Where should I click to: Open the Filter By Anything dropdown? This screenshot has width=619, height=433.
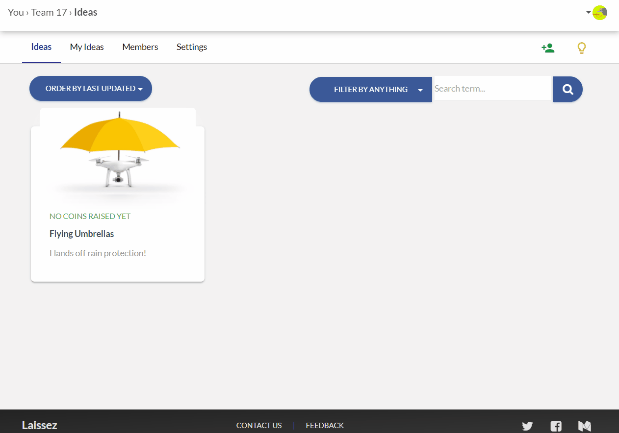tap(371, 90)
